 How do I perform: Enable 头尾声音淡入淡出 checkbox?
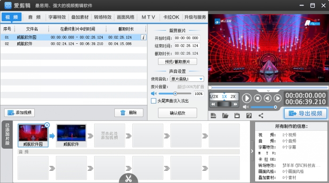[153, 101]
